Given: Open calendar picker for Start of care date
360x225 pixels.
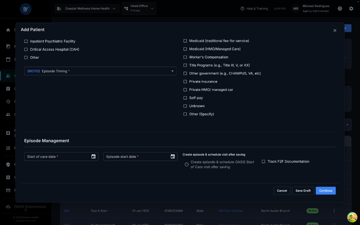Looking at the screenshot, I should (x=94, y=156).
